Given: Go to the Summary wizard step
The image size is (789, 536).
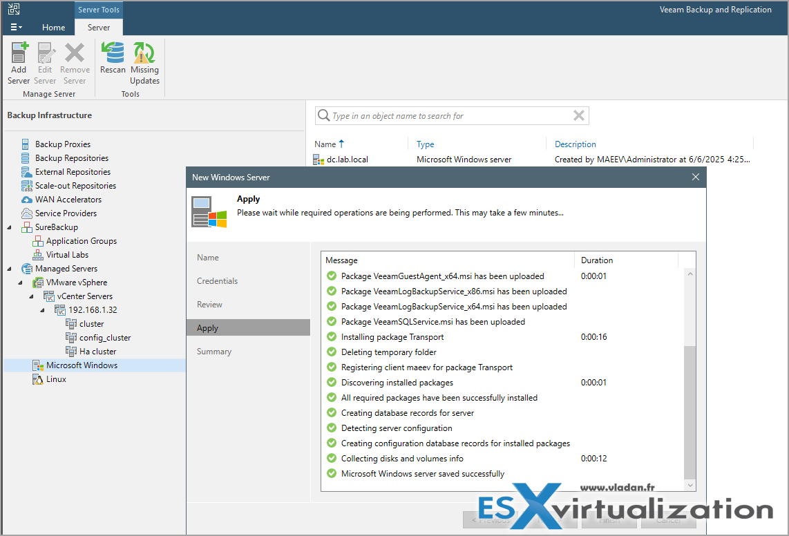Looking at the screenshot, I should (x=214, y=352).
